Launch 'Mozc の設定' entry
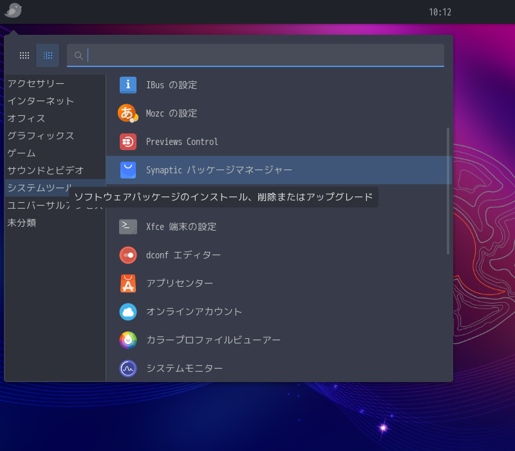 pyautogui.click(x=279, y=113)
